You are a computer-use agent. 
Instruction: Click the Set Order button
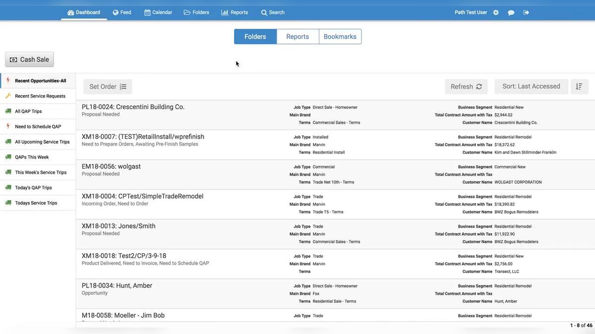tap(108, 86)
